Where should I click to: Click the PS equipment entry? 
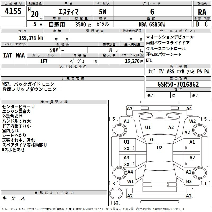pyautogui.click(x=200, y=71)
